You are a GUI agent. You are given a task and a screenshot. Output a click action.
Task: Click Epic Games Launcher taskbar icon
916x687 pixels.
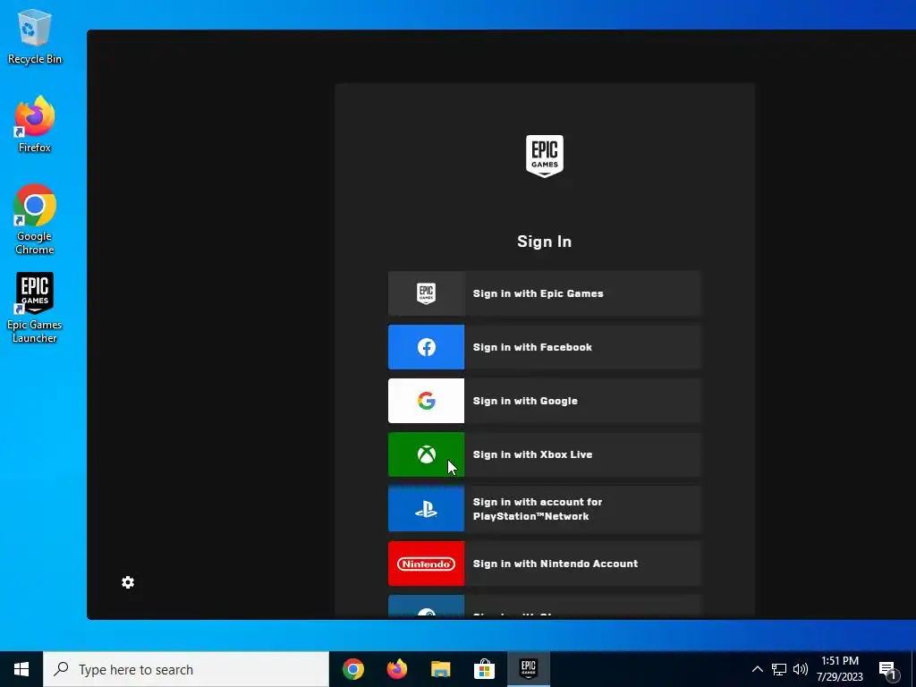click(x=528, y=669)
